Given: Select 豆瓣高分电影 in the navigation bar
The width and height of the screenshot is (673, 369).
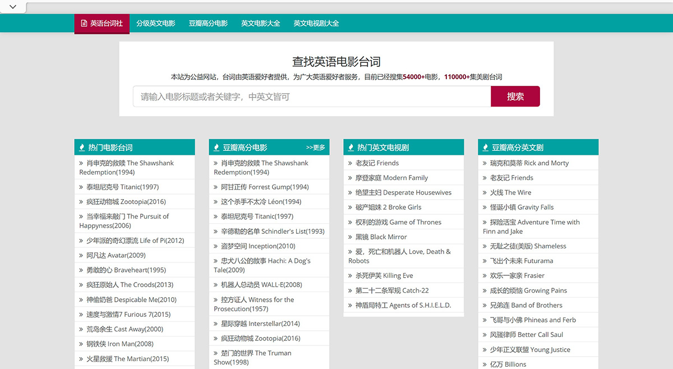Looking at the screenshot, I should [x=208, y=24].
